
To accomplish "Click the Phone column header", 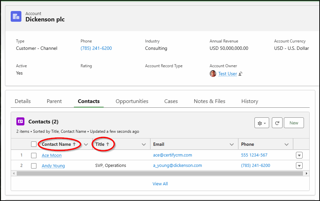I will pyautogui.click(x=247, y=144).
